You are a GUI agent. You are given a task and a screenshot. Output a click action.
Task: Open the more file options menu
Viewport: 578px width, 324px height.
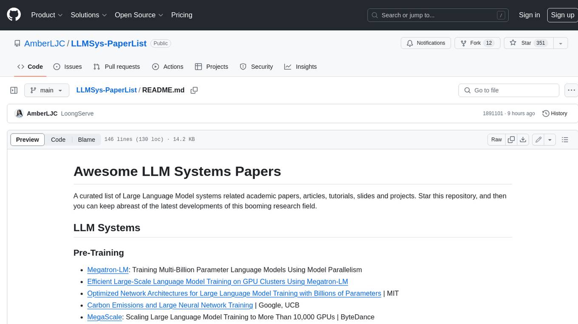[571, 90]
